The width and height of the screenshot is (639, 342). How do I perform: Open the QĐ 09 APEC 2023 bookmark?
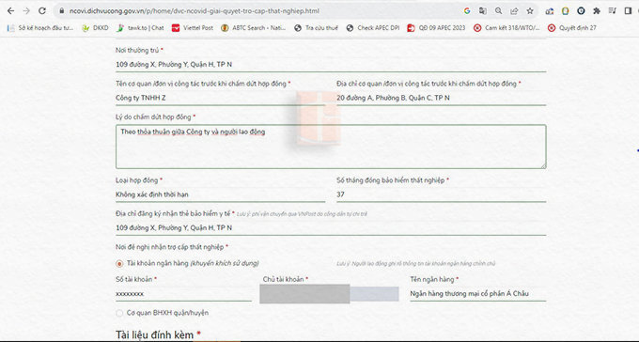tap(436, 28)
